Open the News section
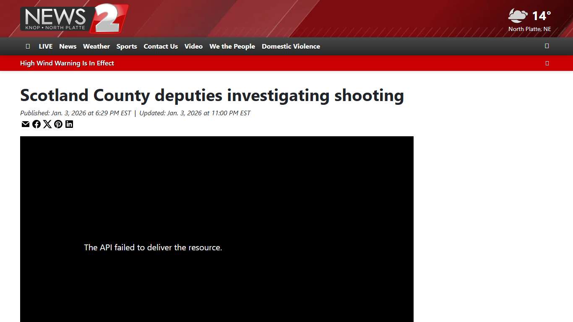The height and width of the screenshot is (322, 573). coord(68,46)
